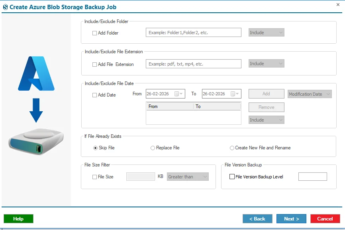Viewport: 345px width, 230px height.
Task: Click the From date value 26-02-2026
Action: [158, 94]
